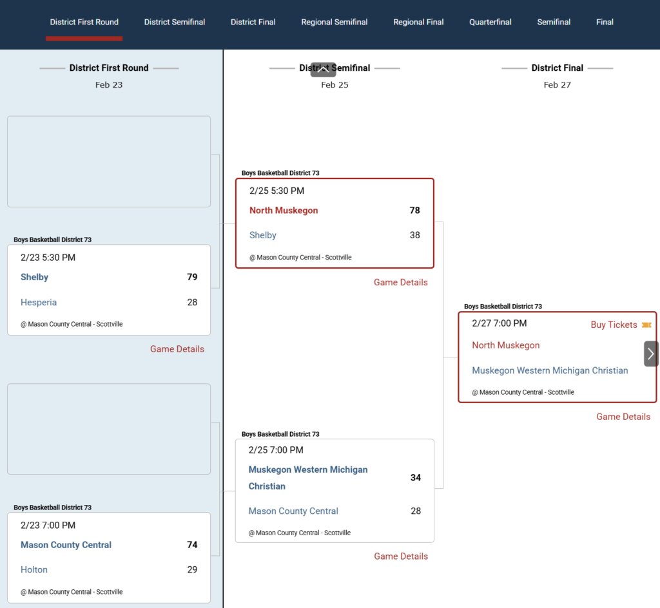This screenshot has width=660, height=608.
Task: Open Game Details for North Muskegon vs Shelby
Action: pyautogui.click(x=401, y=282)
